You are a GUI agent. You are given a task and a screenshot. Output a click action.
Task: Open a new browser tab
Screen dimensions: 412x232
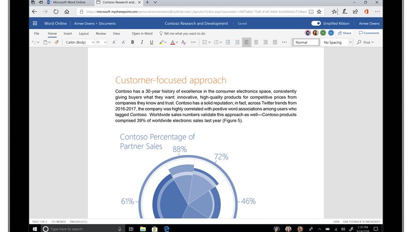(x=147, y=2)
